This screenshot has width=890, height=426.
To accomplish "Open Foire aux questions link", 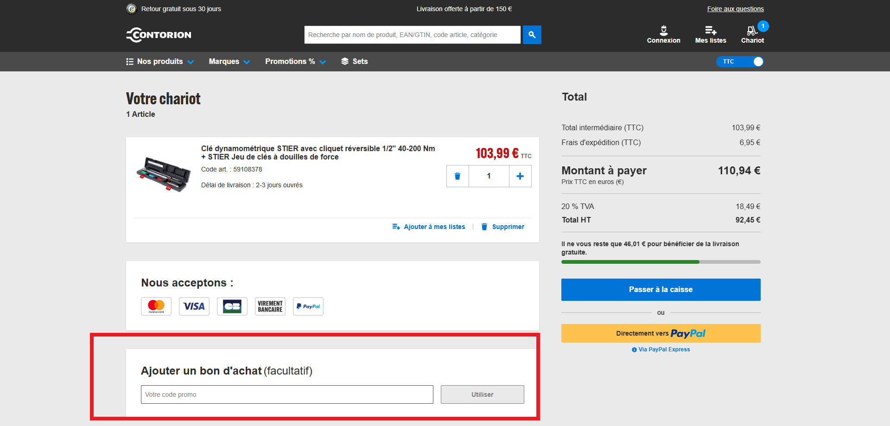I will [x=736, y=9].
